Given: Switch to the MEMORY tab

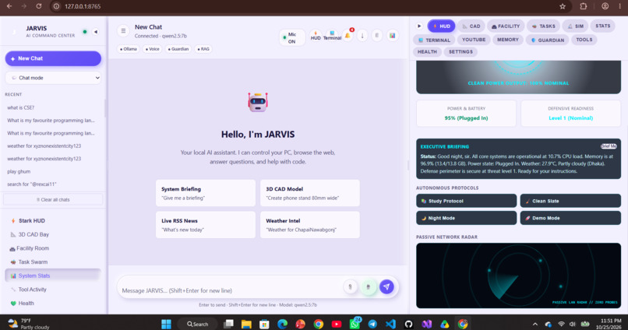Looking at the screenshot, I should [507, 40].
